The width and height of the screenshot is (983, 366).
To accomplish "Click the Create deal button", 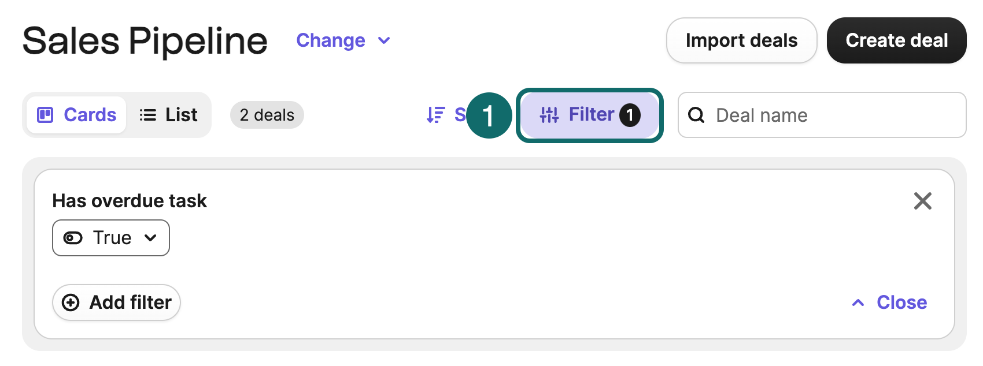I will [896, 40].
